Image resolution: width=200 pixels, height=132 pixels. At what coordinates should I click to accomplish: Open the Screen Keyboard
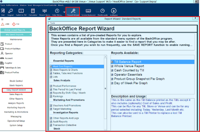(x=88, y=12)
